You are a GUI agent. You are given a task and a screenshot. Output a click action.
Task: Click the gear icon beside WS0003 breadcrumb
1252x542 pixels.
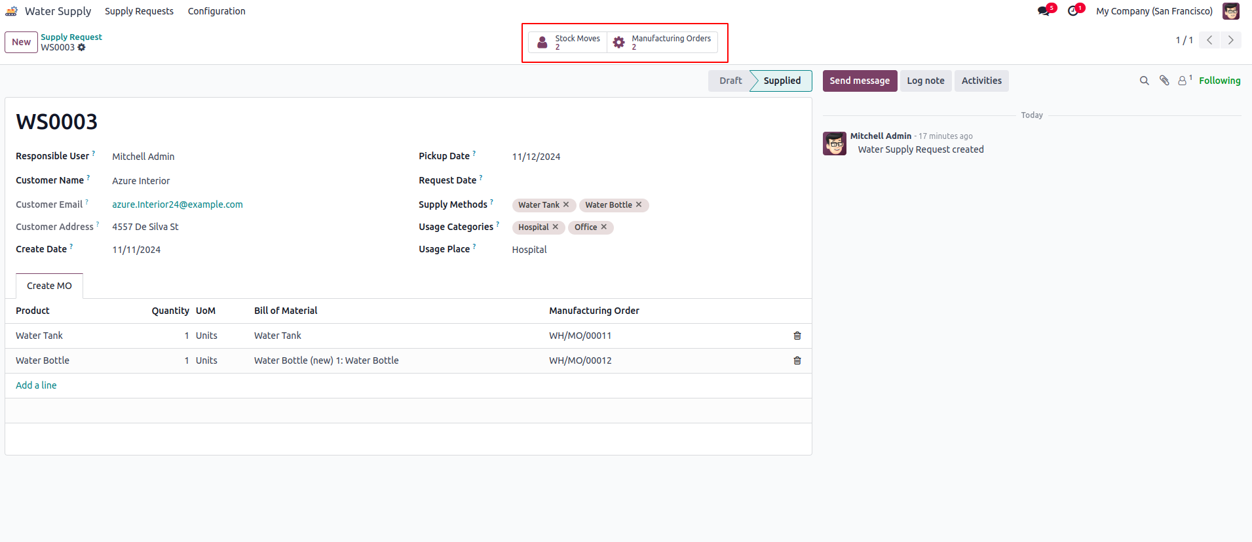pyautogui.click(x=82, y=48)
